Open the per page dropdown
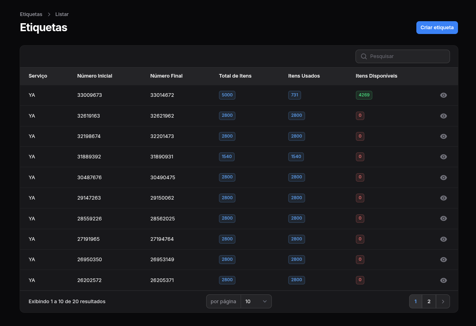 tap(256, 302)
